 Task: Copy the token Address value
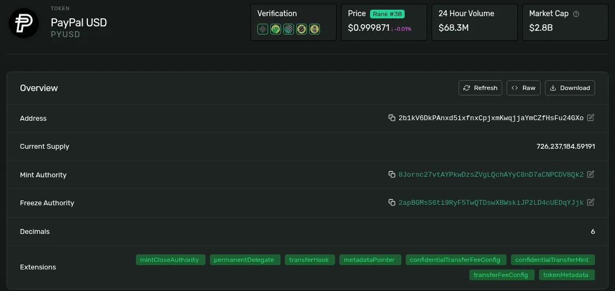[392, 118]
